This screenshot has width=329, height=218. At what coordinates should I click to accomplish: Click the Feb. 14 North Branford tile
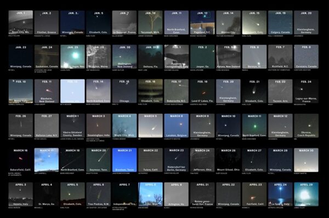[98, 91]
